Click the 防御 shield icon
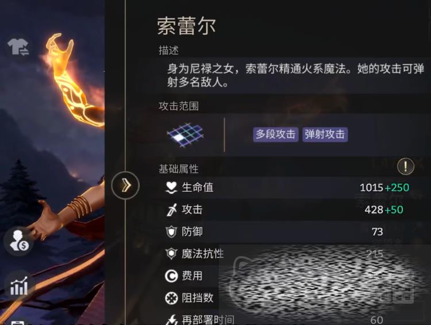Image resolution: width=431 pixels, height=325 pixels. pos(171,232)
